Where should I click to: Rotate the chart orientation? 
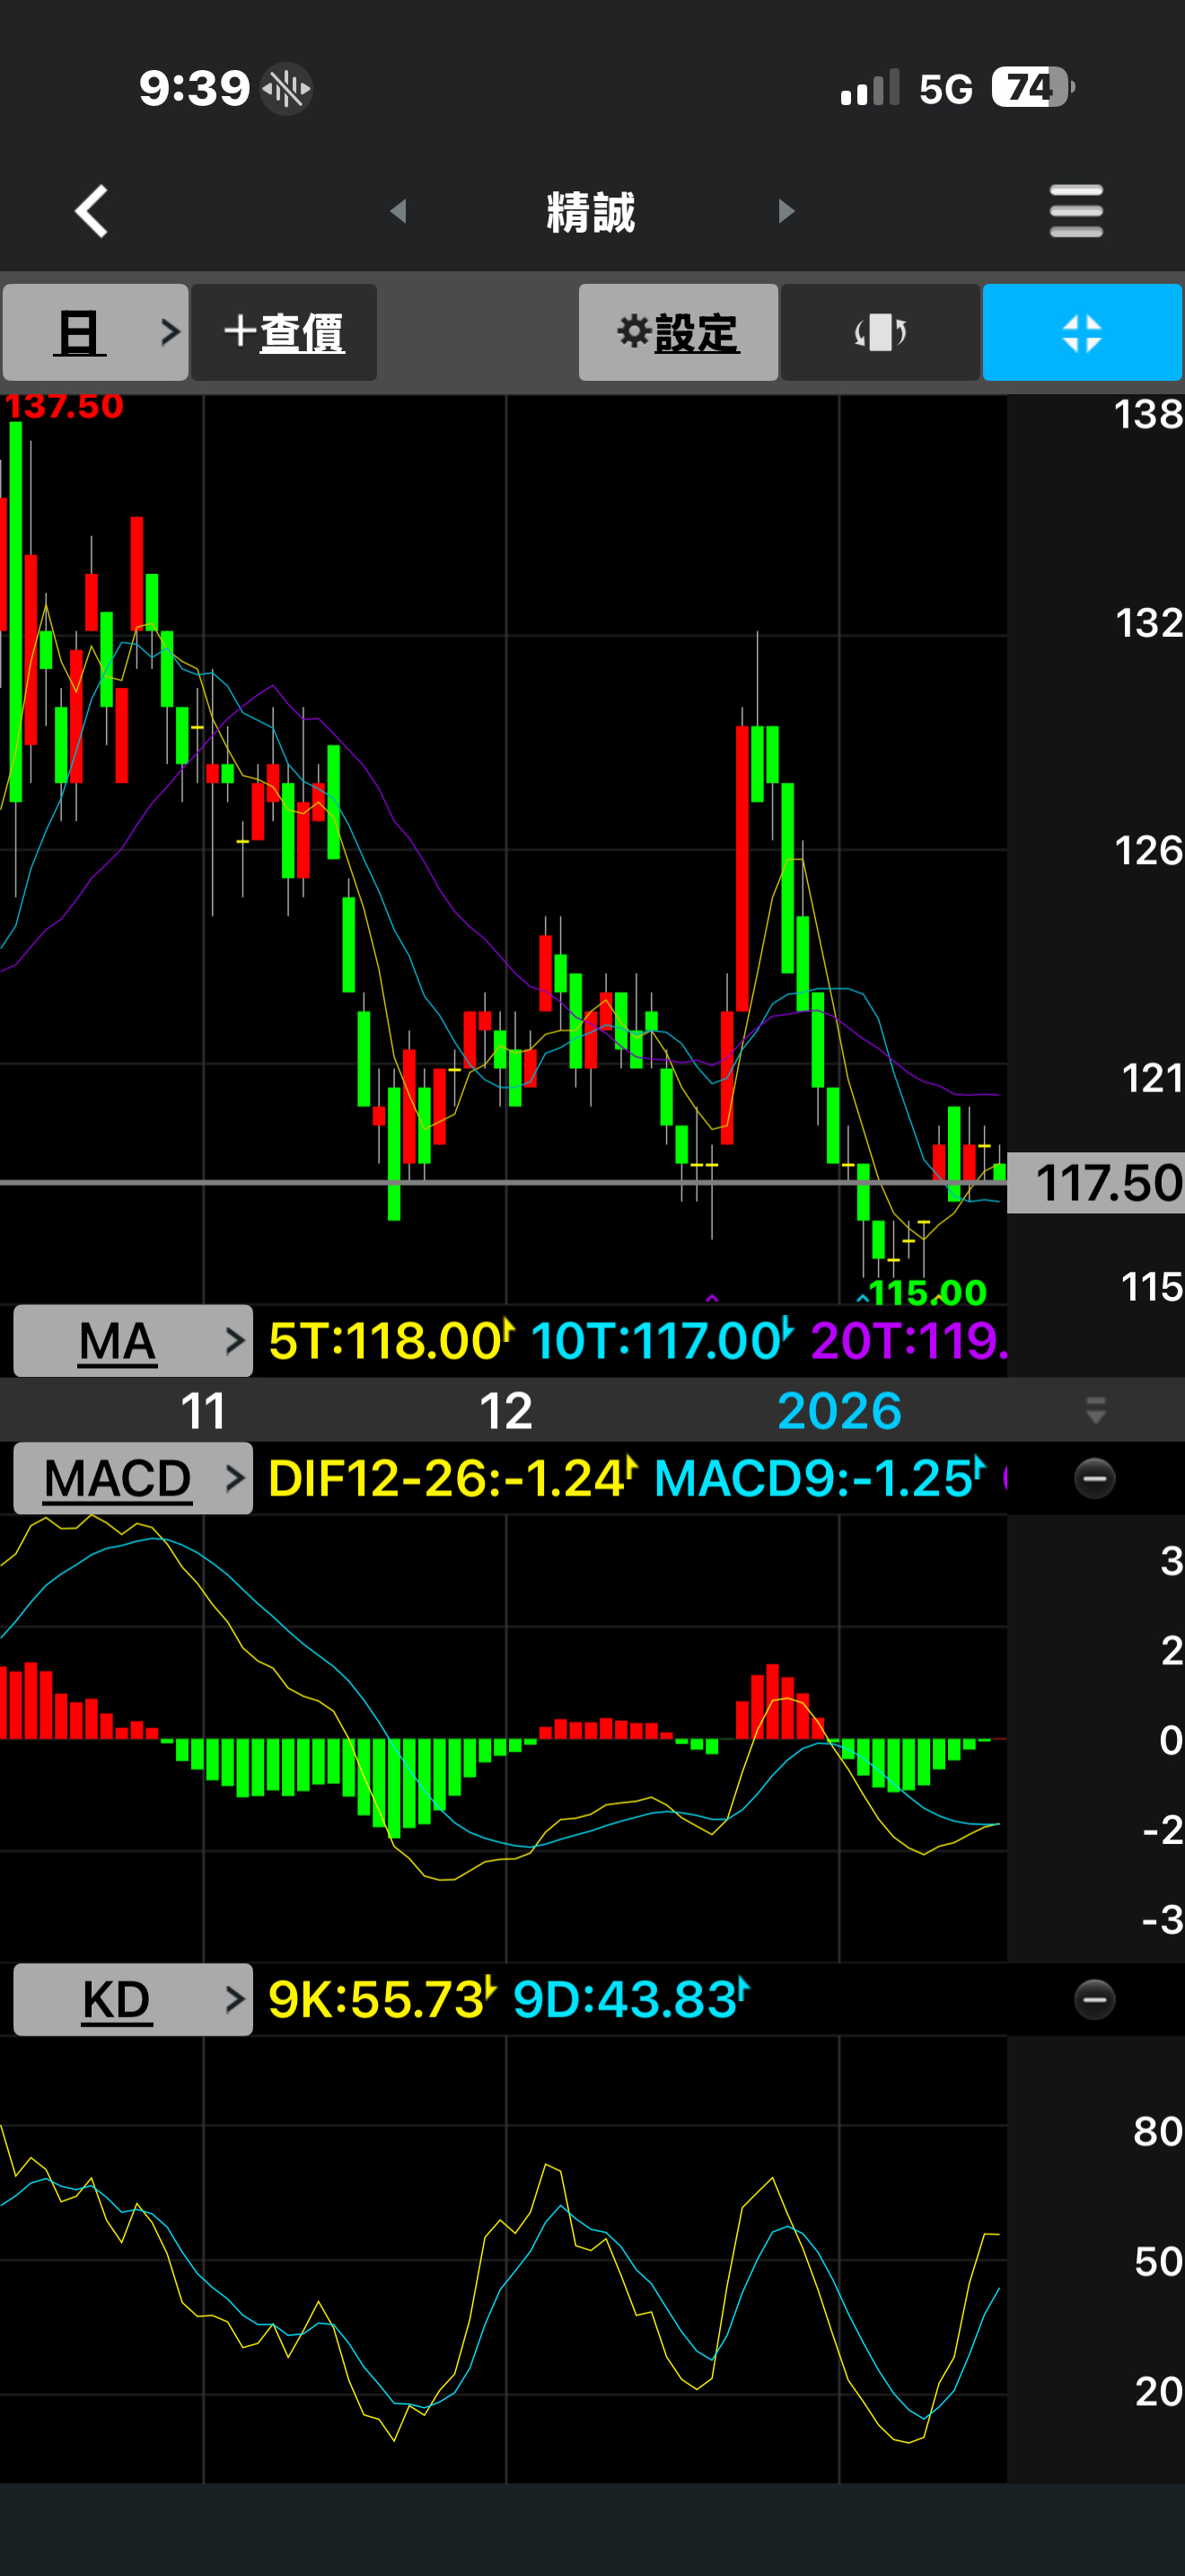point(881,332)
